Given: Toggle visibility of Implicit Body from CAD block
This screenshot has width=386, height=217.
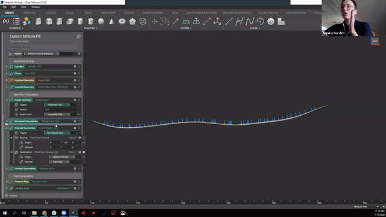Looking at the screenshot, I should coord(79,87).
